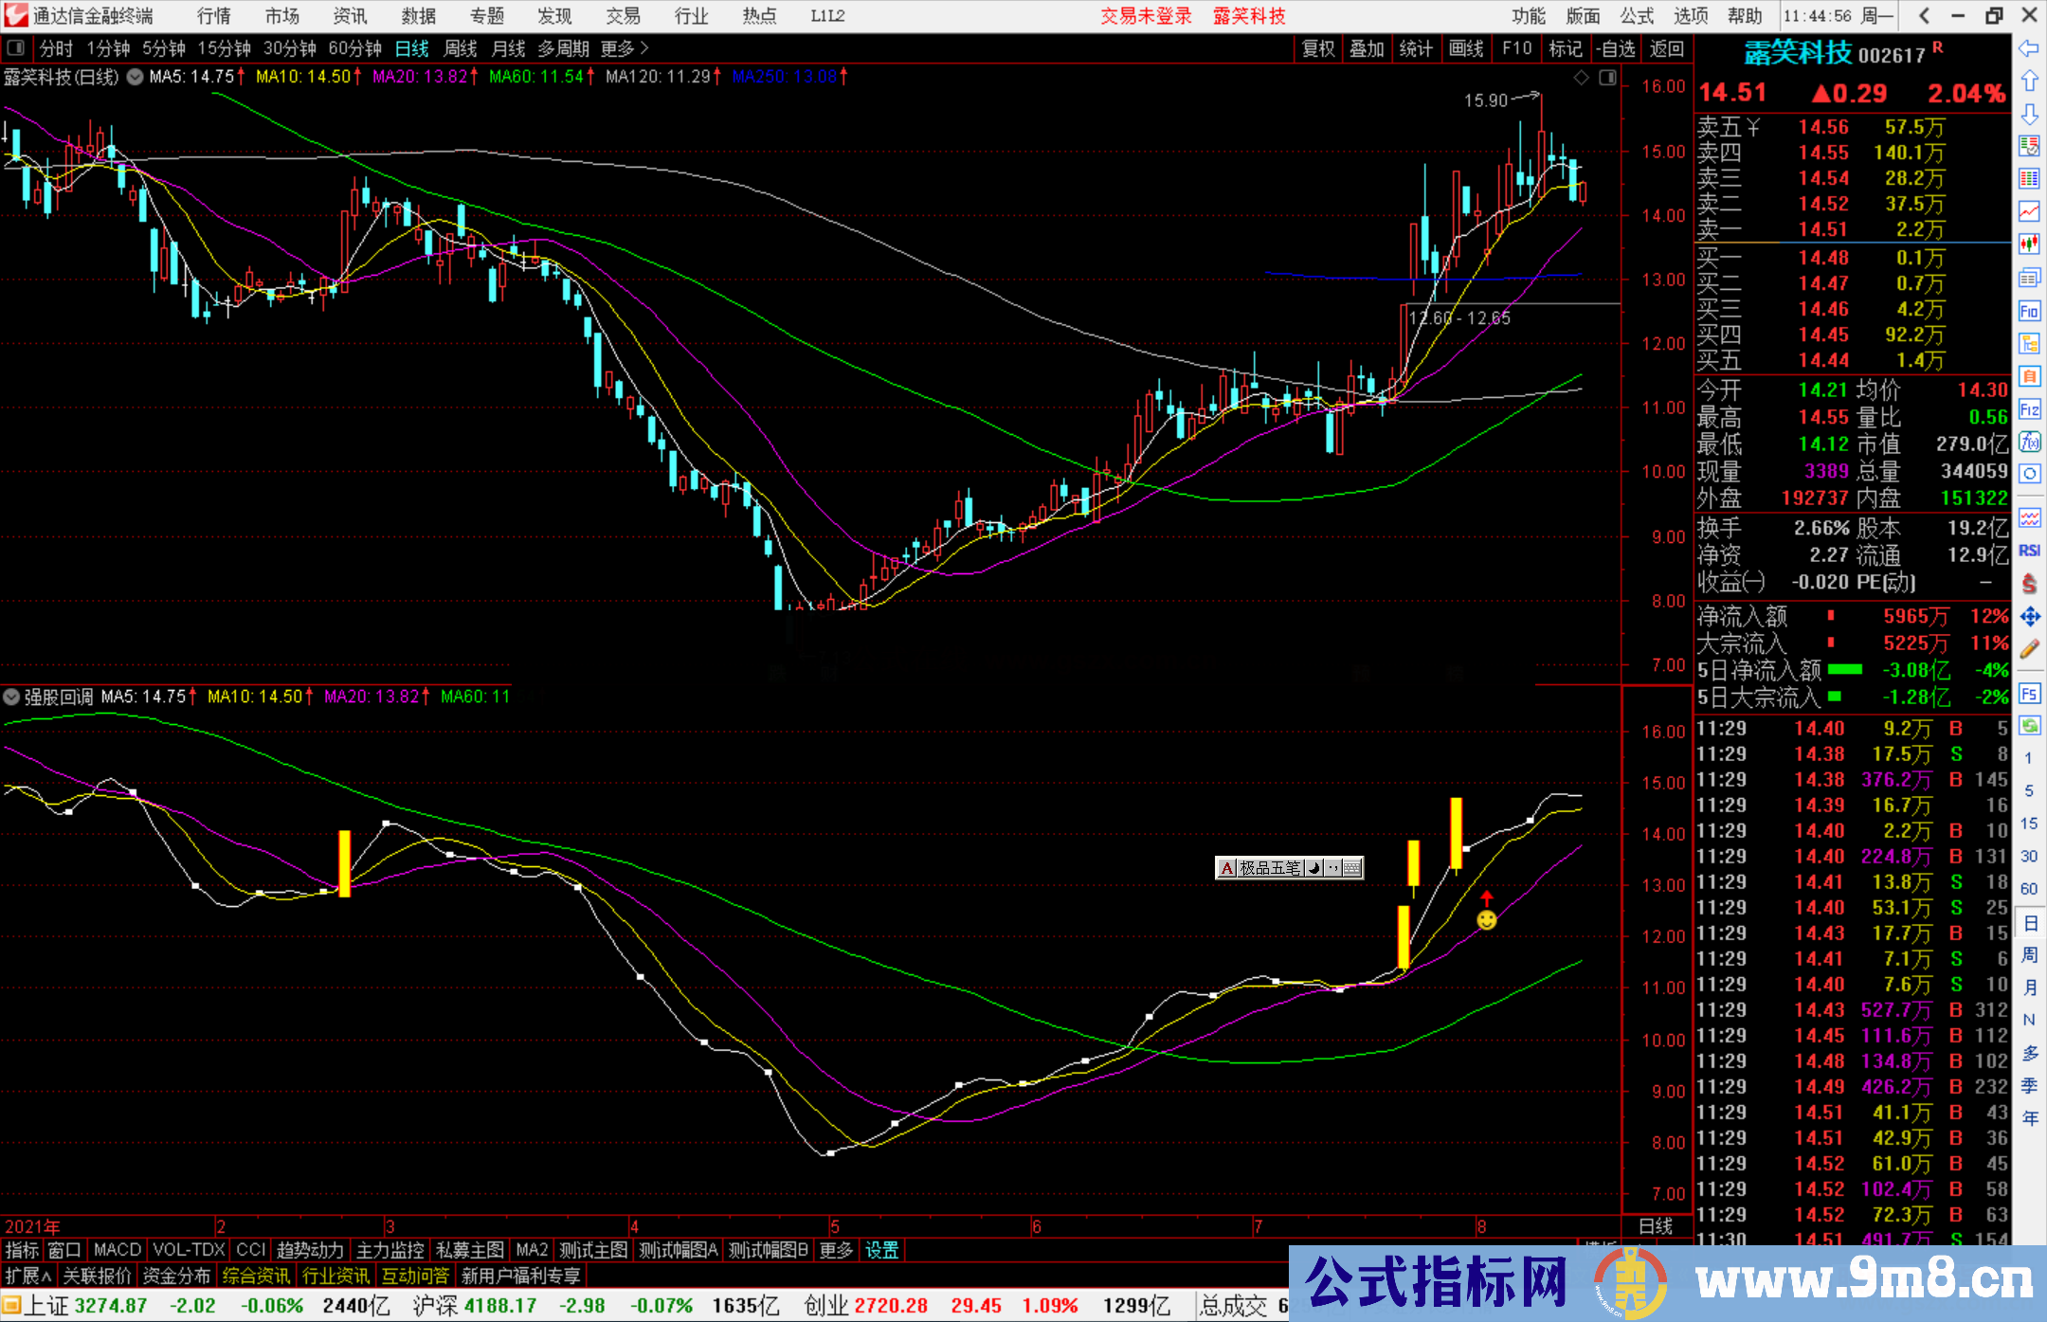Toggle the 强股回调 panel round button
This screenshot has width=2047, height=1322.
pos(11,697)
